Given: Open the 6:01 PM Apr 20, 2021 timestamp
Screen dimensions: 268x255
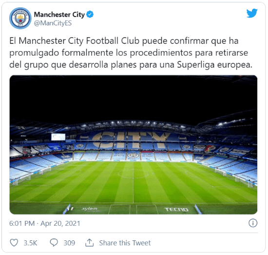Looking at the screenshot, I should (45, 223).
